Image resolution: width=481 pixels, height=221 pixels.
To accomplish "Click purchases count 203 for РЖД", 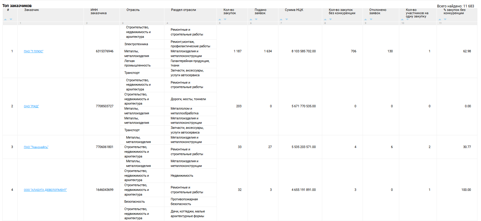I will coord(239,106).
